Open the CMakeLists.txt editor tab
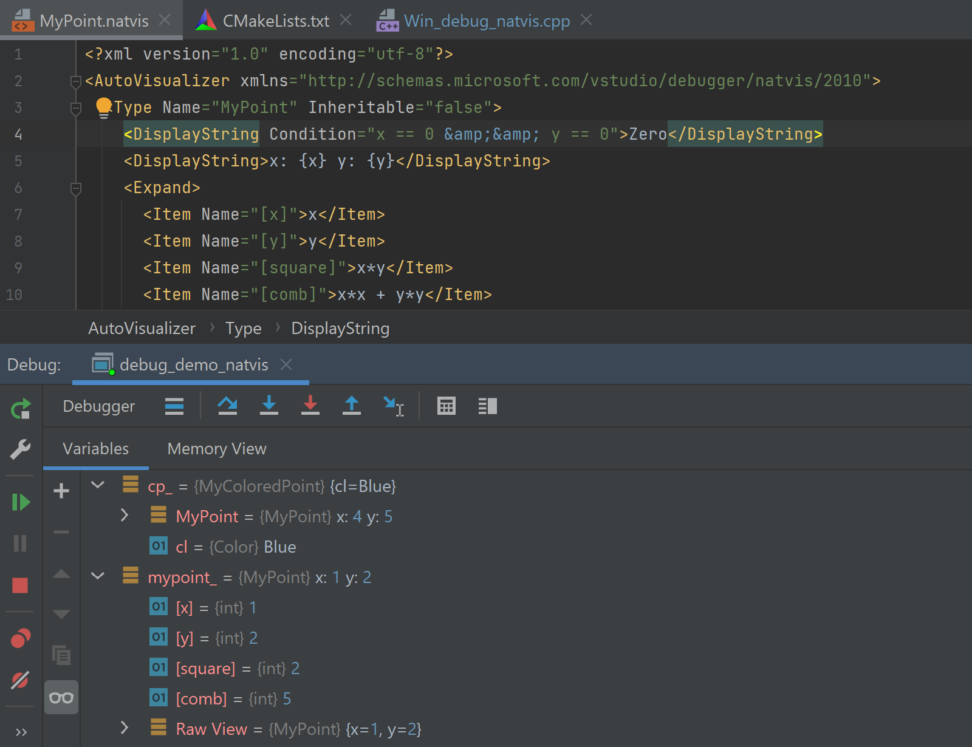Screen dimensions: 972x747 (x=275, y=21)
